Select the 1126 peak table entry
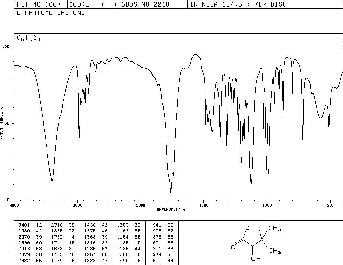This screenshot has width=343, height=265. (x=129, y=242)
